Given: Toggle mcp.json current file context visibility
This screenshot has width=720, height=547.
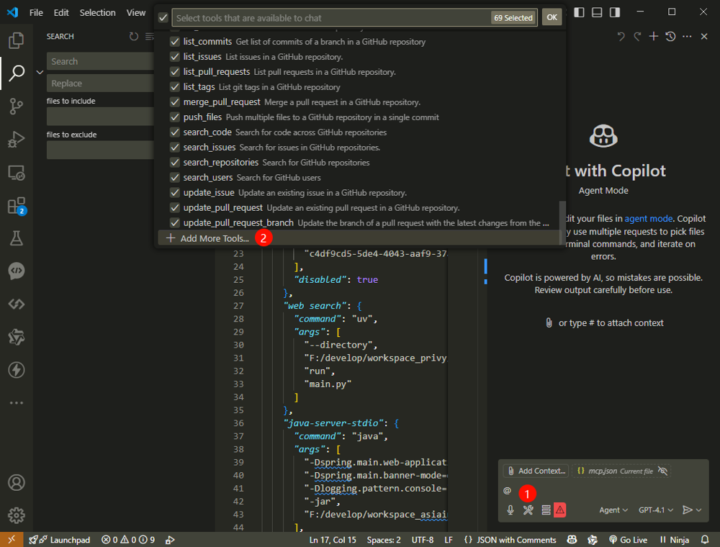Looking at the screenshot, I should (663, 471).
